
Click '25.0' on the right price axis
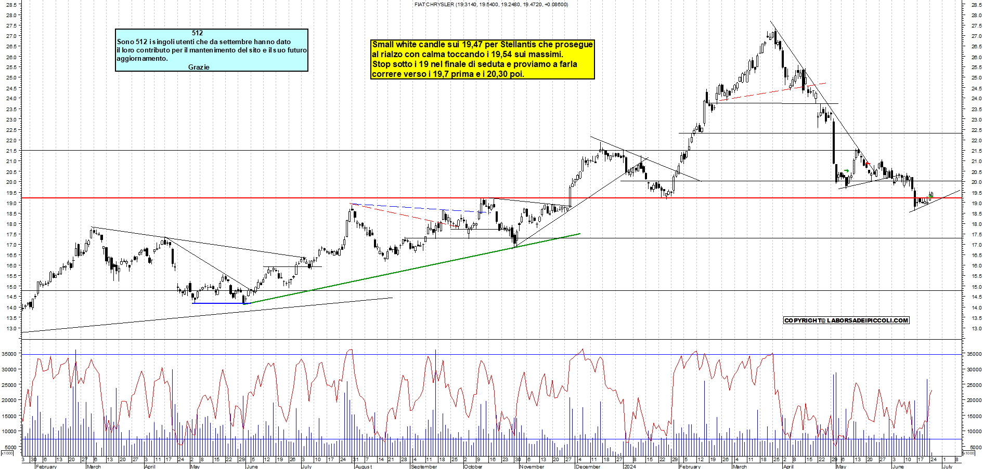tap(976, 78)
